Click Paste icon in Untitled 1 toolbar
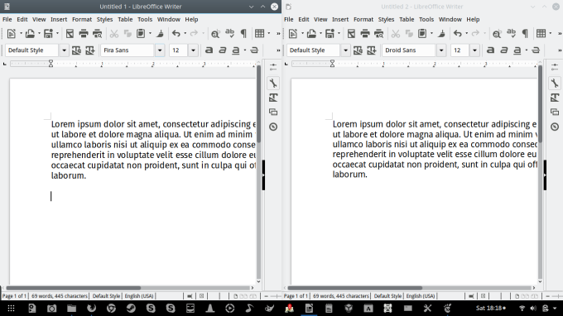This screenshot has height=316, width=563. [141, 34]
